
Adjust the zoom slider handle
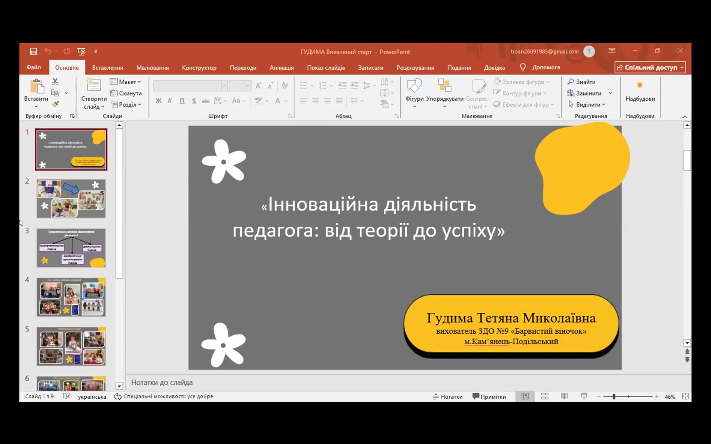click(614, 396)
